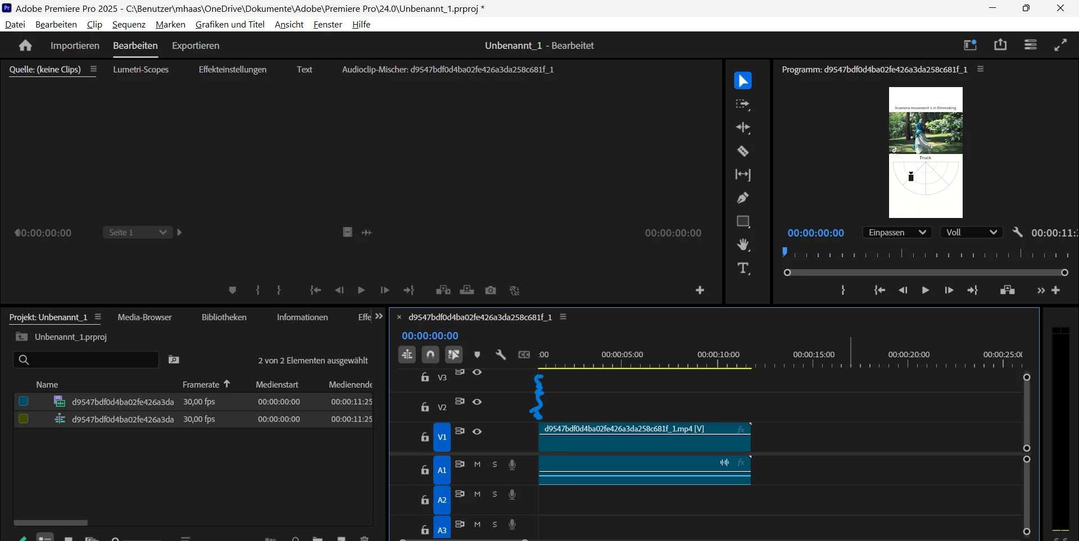Mute audio track A2
This screenshot has height=541, width=1079.
477,494
